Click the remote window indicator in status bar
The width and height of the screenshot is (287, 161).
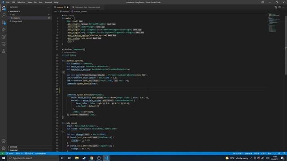[x=3, y=153]
